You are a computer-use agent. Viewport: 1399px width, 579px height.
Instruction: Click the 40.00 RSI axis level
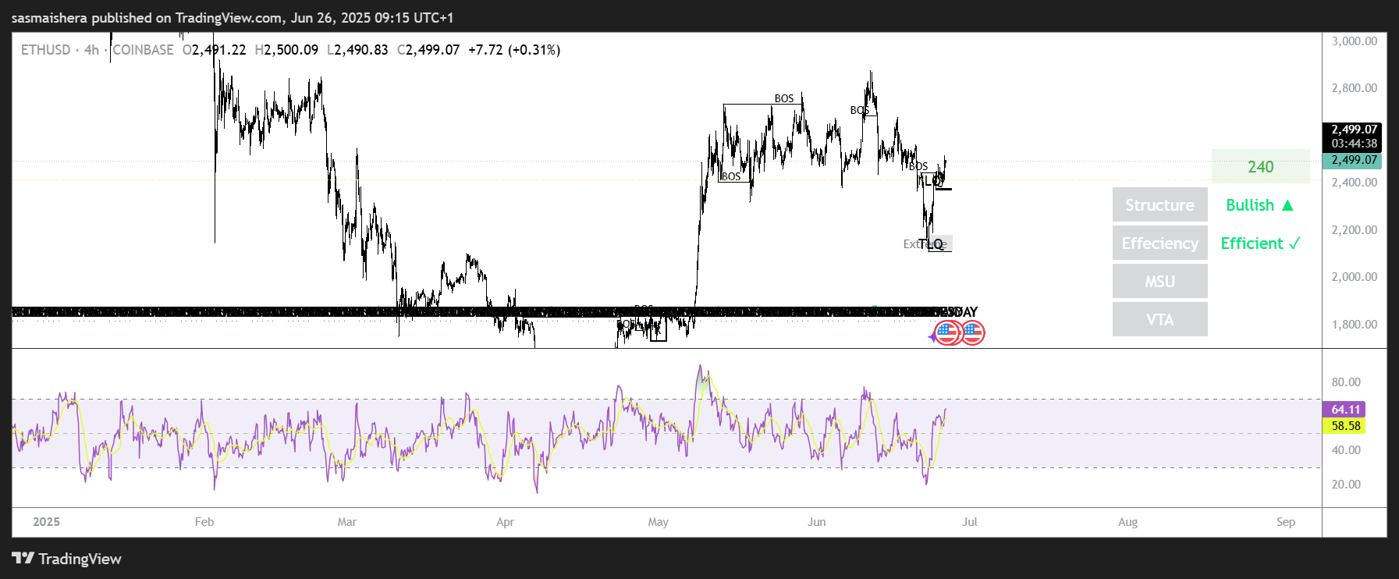pos(1346,450)
